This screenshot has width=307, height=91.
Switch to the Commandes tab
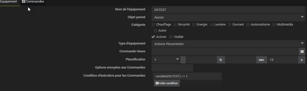coord(33,2)
